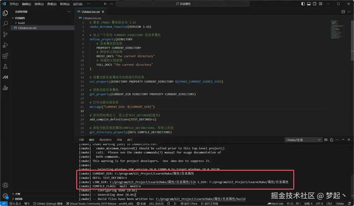Open the 运行(R) menu
This screenshot has height=206, width=354.
click(x=78, y=4)
